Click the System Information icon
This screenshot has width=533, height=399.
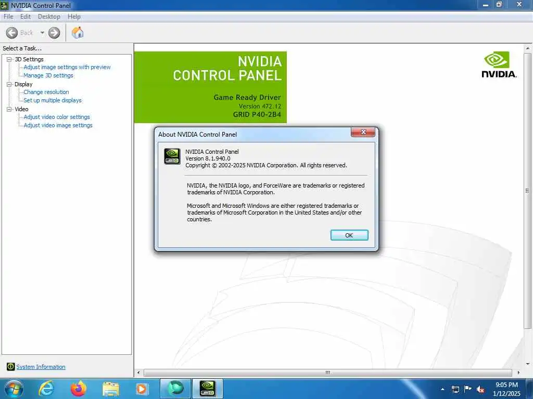click(x=10, y=366)
